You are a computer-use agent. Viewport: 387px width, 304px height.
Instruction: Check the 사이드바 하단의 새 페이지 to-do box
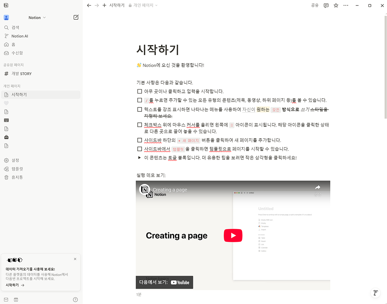[140, 140]
